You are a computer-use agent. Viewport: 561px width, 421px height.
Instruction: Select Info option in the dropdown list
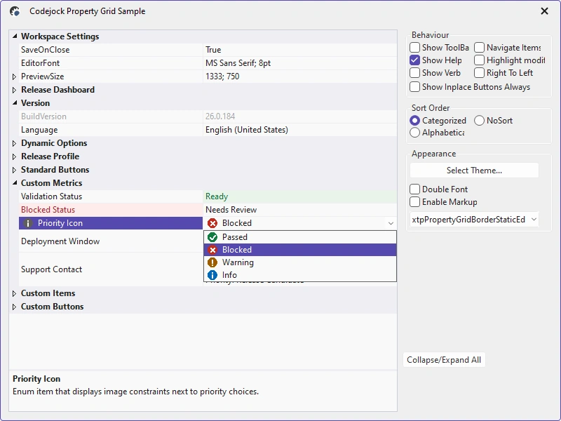[x=300, y=275]
